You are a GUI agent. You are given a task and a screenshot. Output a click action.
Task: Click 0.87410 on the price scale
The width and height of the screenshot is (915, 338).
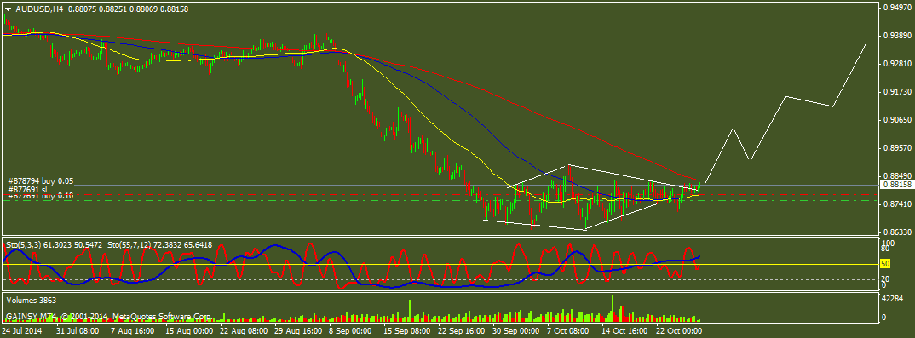click(897, 204)
